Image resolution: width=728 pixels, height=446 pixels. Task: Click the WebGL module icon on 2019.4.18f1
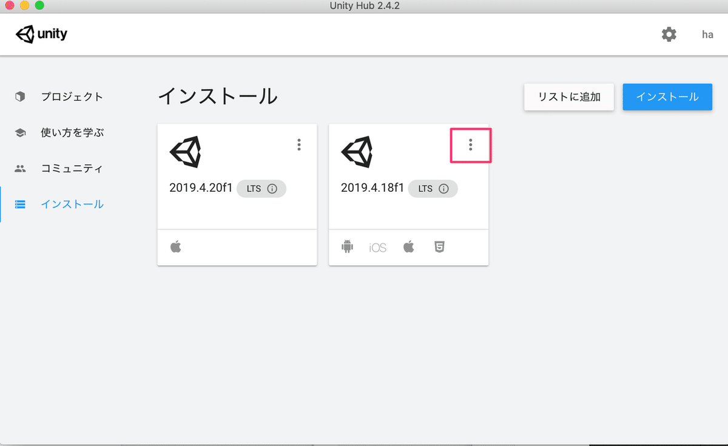point(439,246)
